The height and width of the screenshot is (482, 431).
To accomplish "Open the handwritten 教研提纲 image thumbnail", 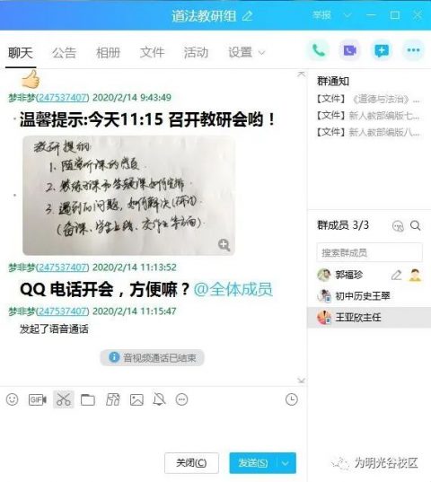I will 128,196.
